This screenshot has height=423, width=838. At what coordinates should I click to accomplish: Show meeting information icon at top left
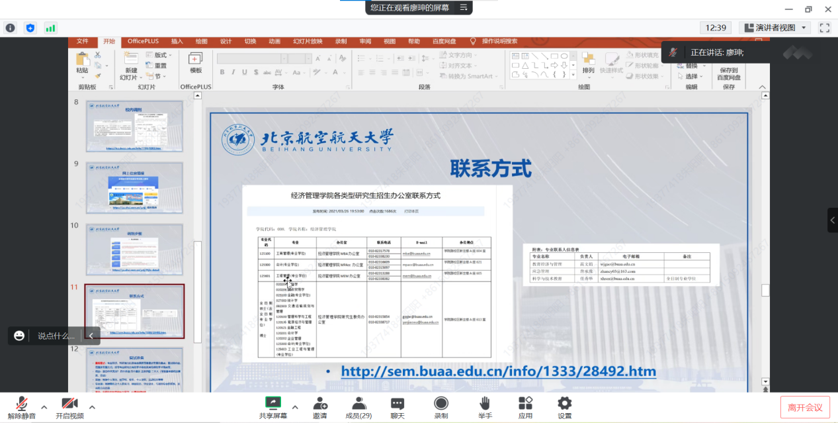[x=11, y=28]
